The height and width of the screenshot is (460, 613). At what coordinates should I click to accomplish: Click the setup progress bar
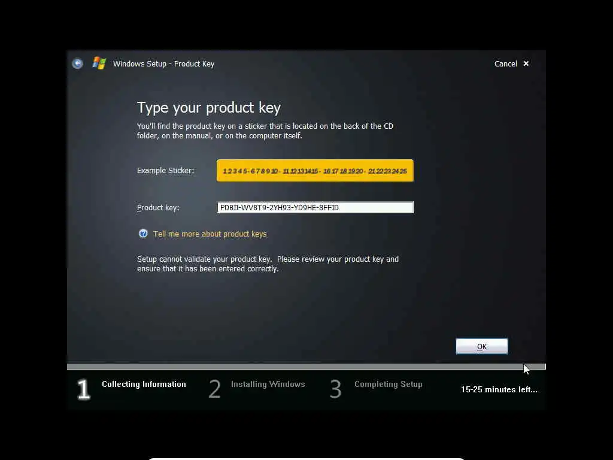tap(306, 367)
